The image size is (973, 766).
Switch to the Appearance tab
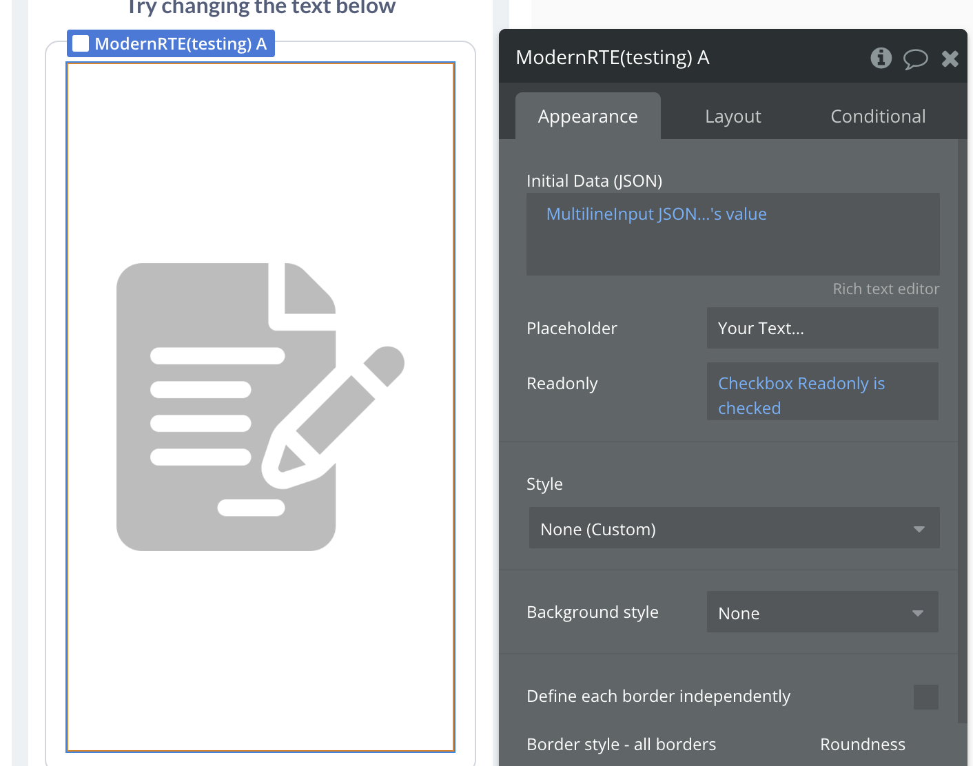pyautogui.click(x=588, y=116)
